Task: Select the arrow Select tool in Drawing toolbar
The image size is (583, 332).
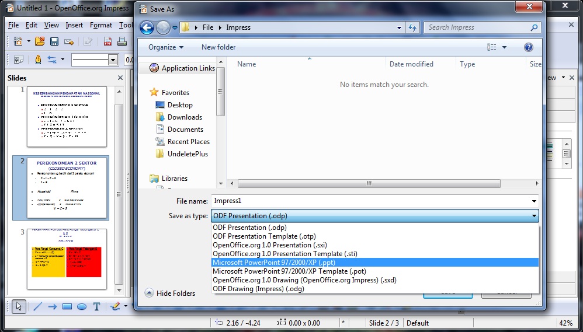Action: (19, 306)
